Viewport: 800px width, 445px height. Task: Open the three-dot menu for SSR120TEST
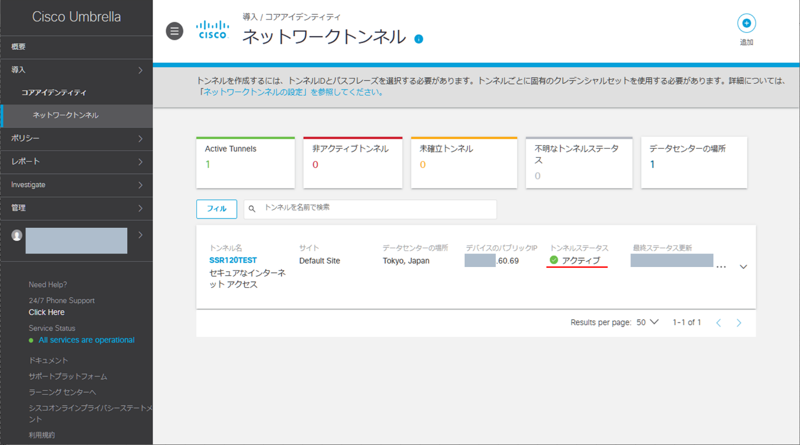(721, 267)
